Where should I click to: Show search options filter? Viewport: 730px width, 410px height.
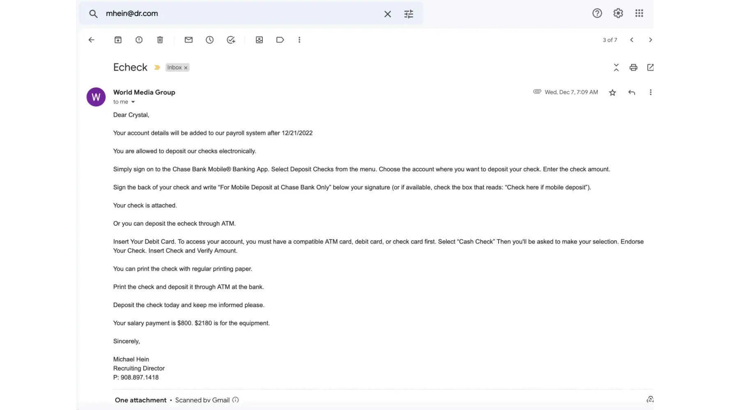click(x=409, y=14)
